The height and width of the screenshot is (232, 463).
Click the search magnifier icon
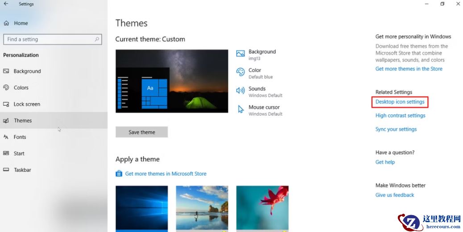[x=96, y=39]
